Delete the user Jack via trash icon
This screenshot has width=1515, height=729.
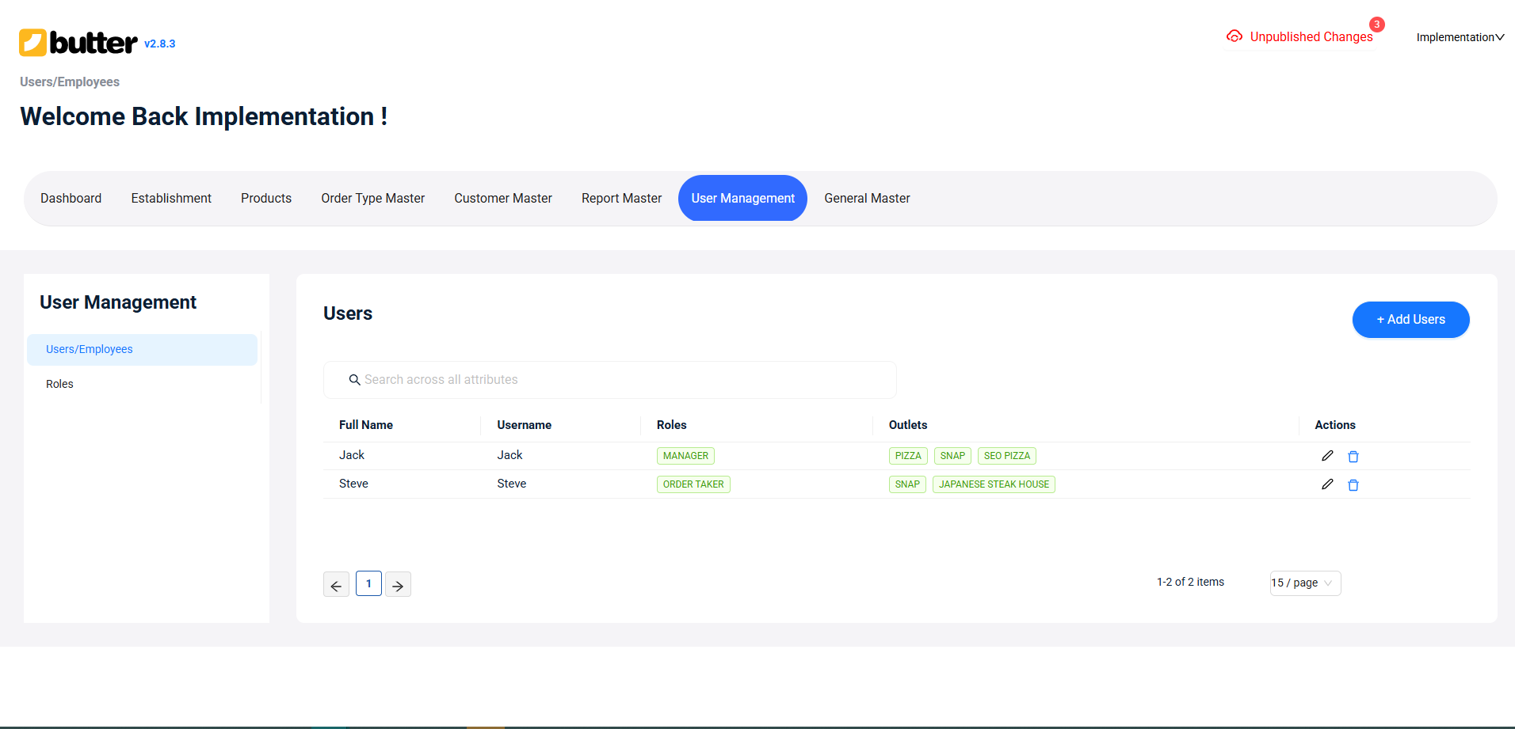pos(1353,456)
